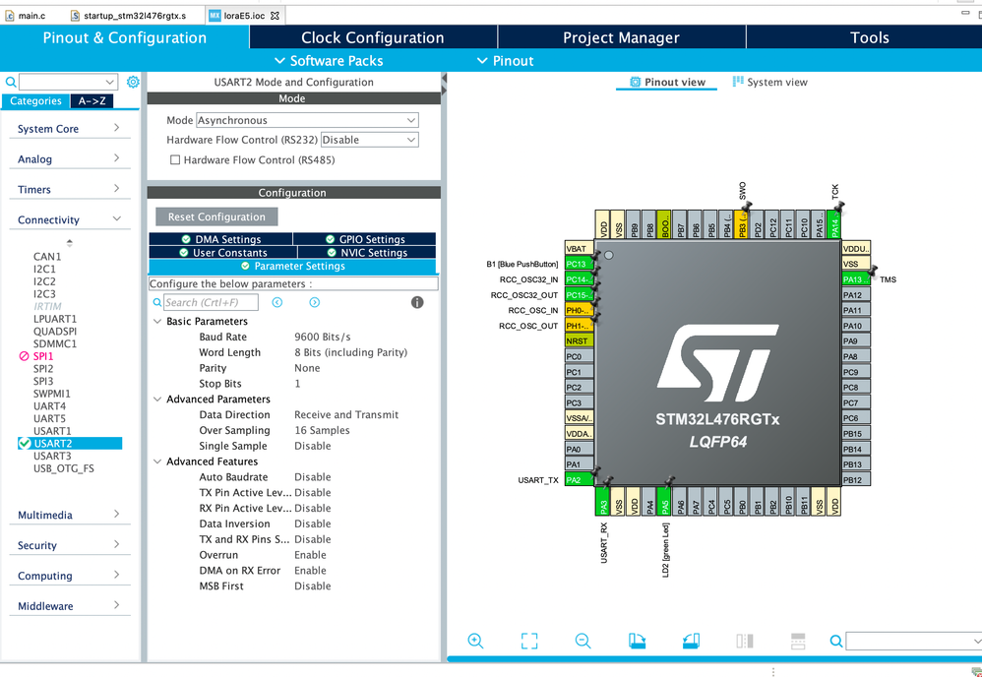
Task: Switch to the Clock Configuration tab
Action: pyautogui.click(x=373, y=37)
